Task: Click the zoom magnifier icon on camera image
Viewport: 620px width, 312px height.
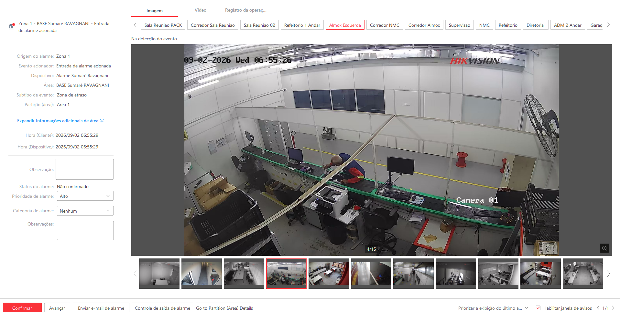Action: [604, 248]
